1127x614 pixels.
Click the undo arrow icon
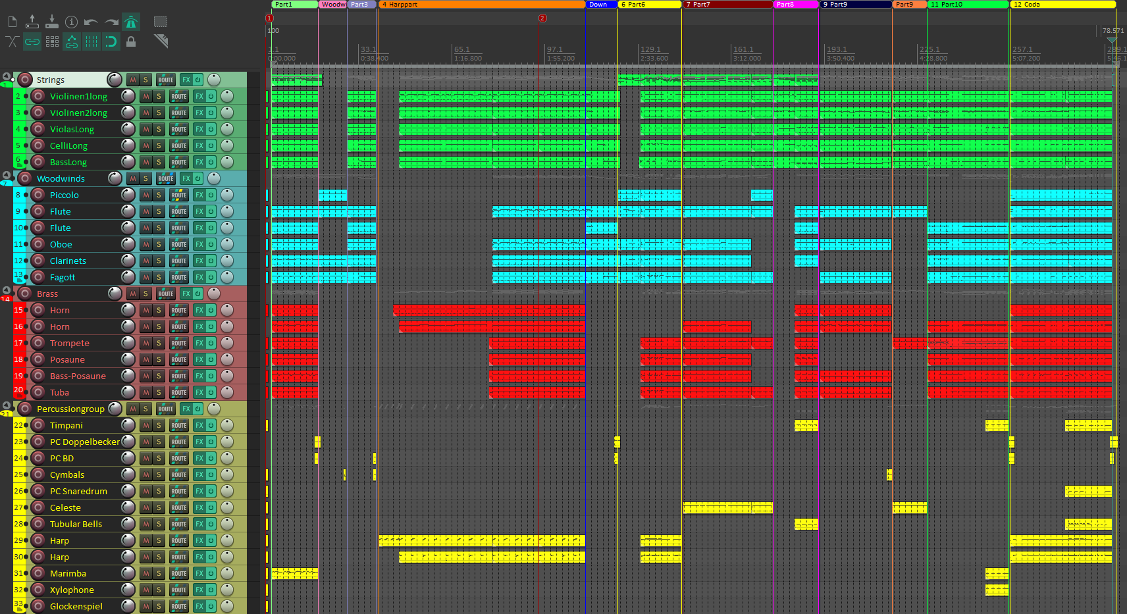pos(91,22)
